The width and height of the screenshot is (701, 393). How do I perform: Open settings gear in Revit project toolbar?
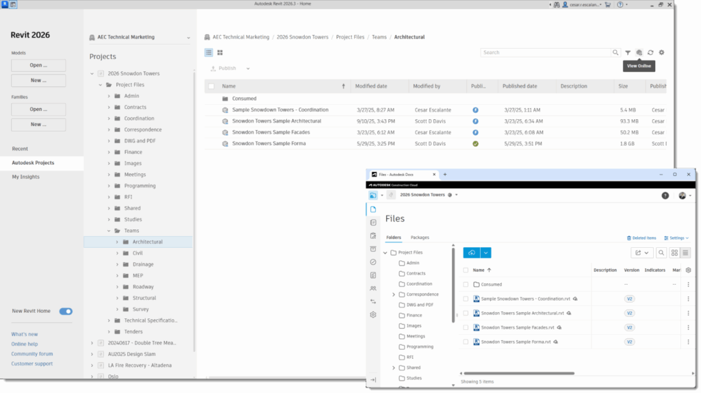pyautogui.click(x=662, y=53)
